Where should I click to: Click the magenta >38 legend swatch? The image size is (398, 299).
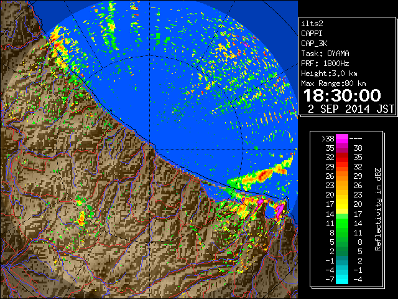click(342, 138)
